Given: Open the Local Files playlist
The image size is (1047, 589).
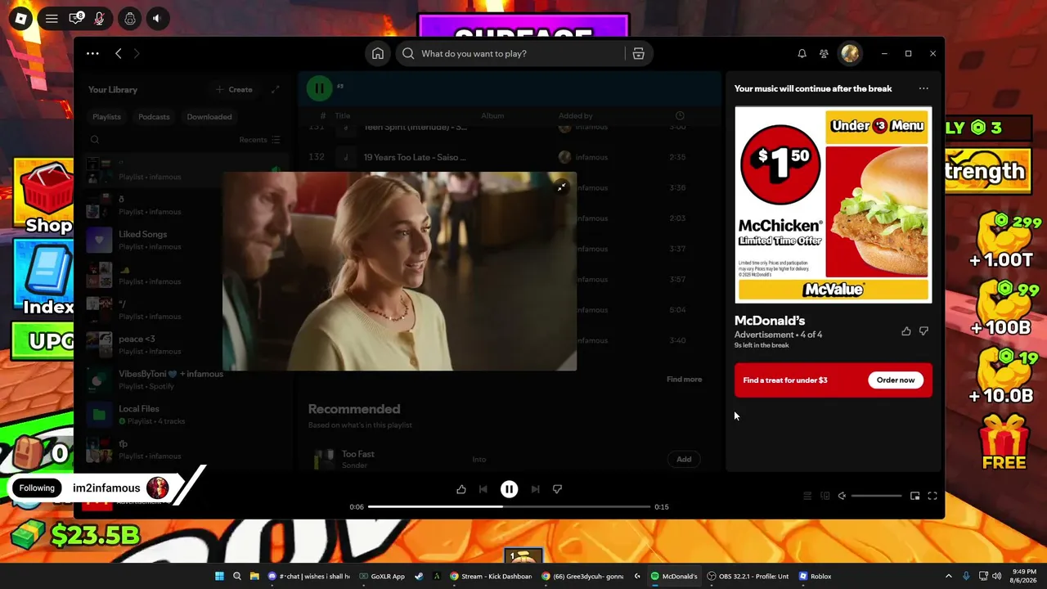Looking at the screenshot, I should click(186, 414).
